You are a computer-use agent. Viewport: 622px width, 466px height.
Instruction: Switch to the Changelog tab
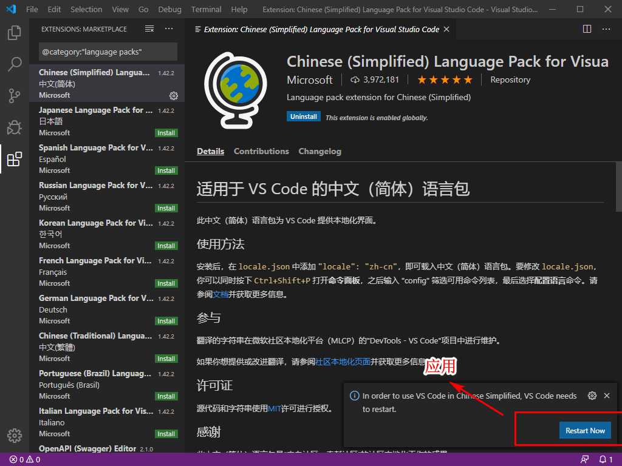(320, 151)
